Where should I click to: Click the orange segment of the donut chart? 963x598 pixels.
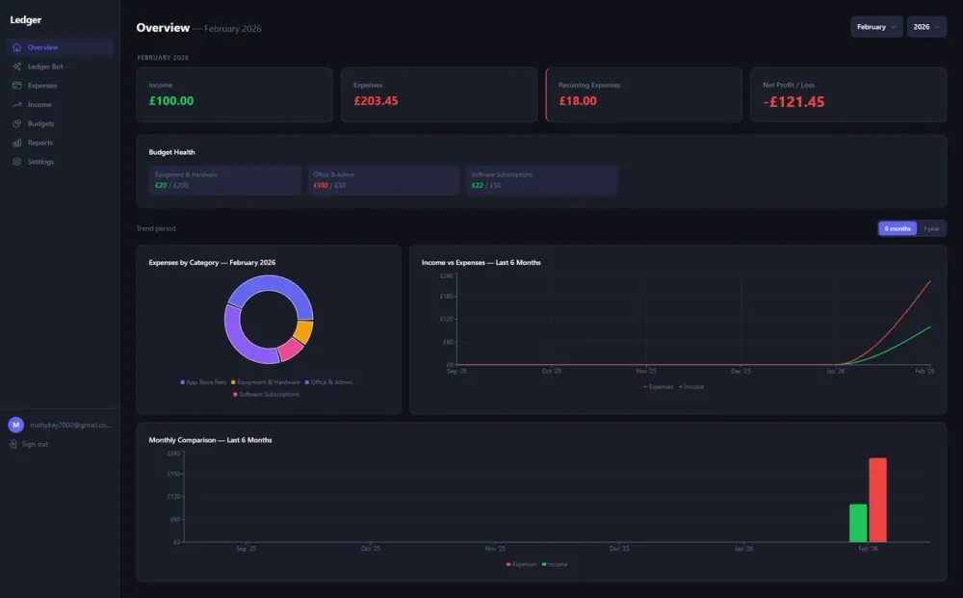pos(304,331)
